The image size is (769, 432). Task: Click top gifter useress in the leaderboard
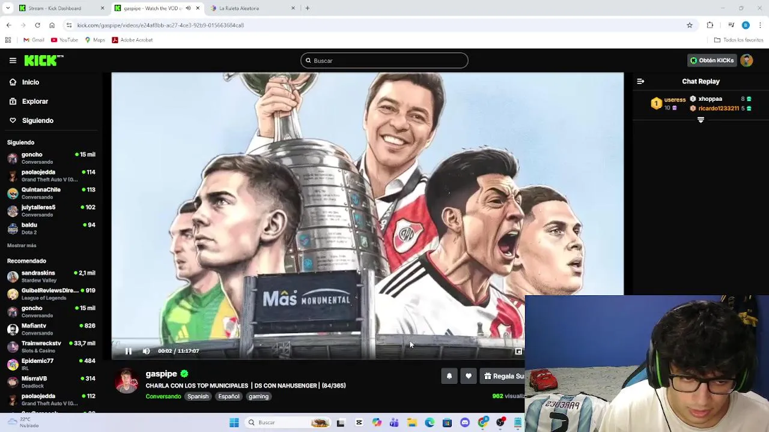click(x=675, y=100)
